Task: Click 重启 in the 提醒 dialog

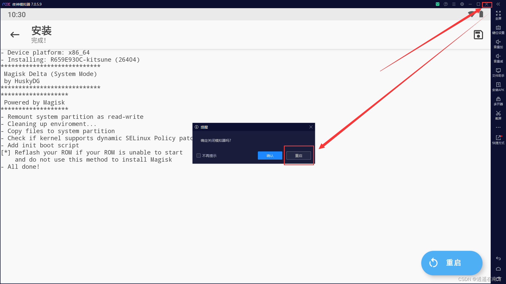Action: tap(298, 156)
